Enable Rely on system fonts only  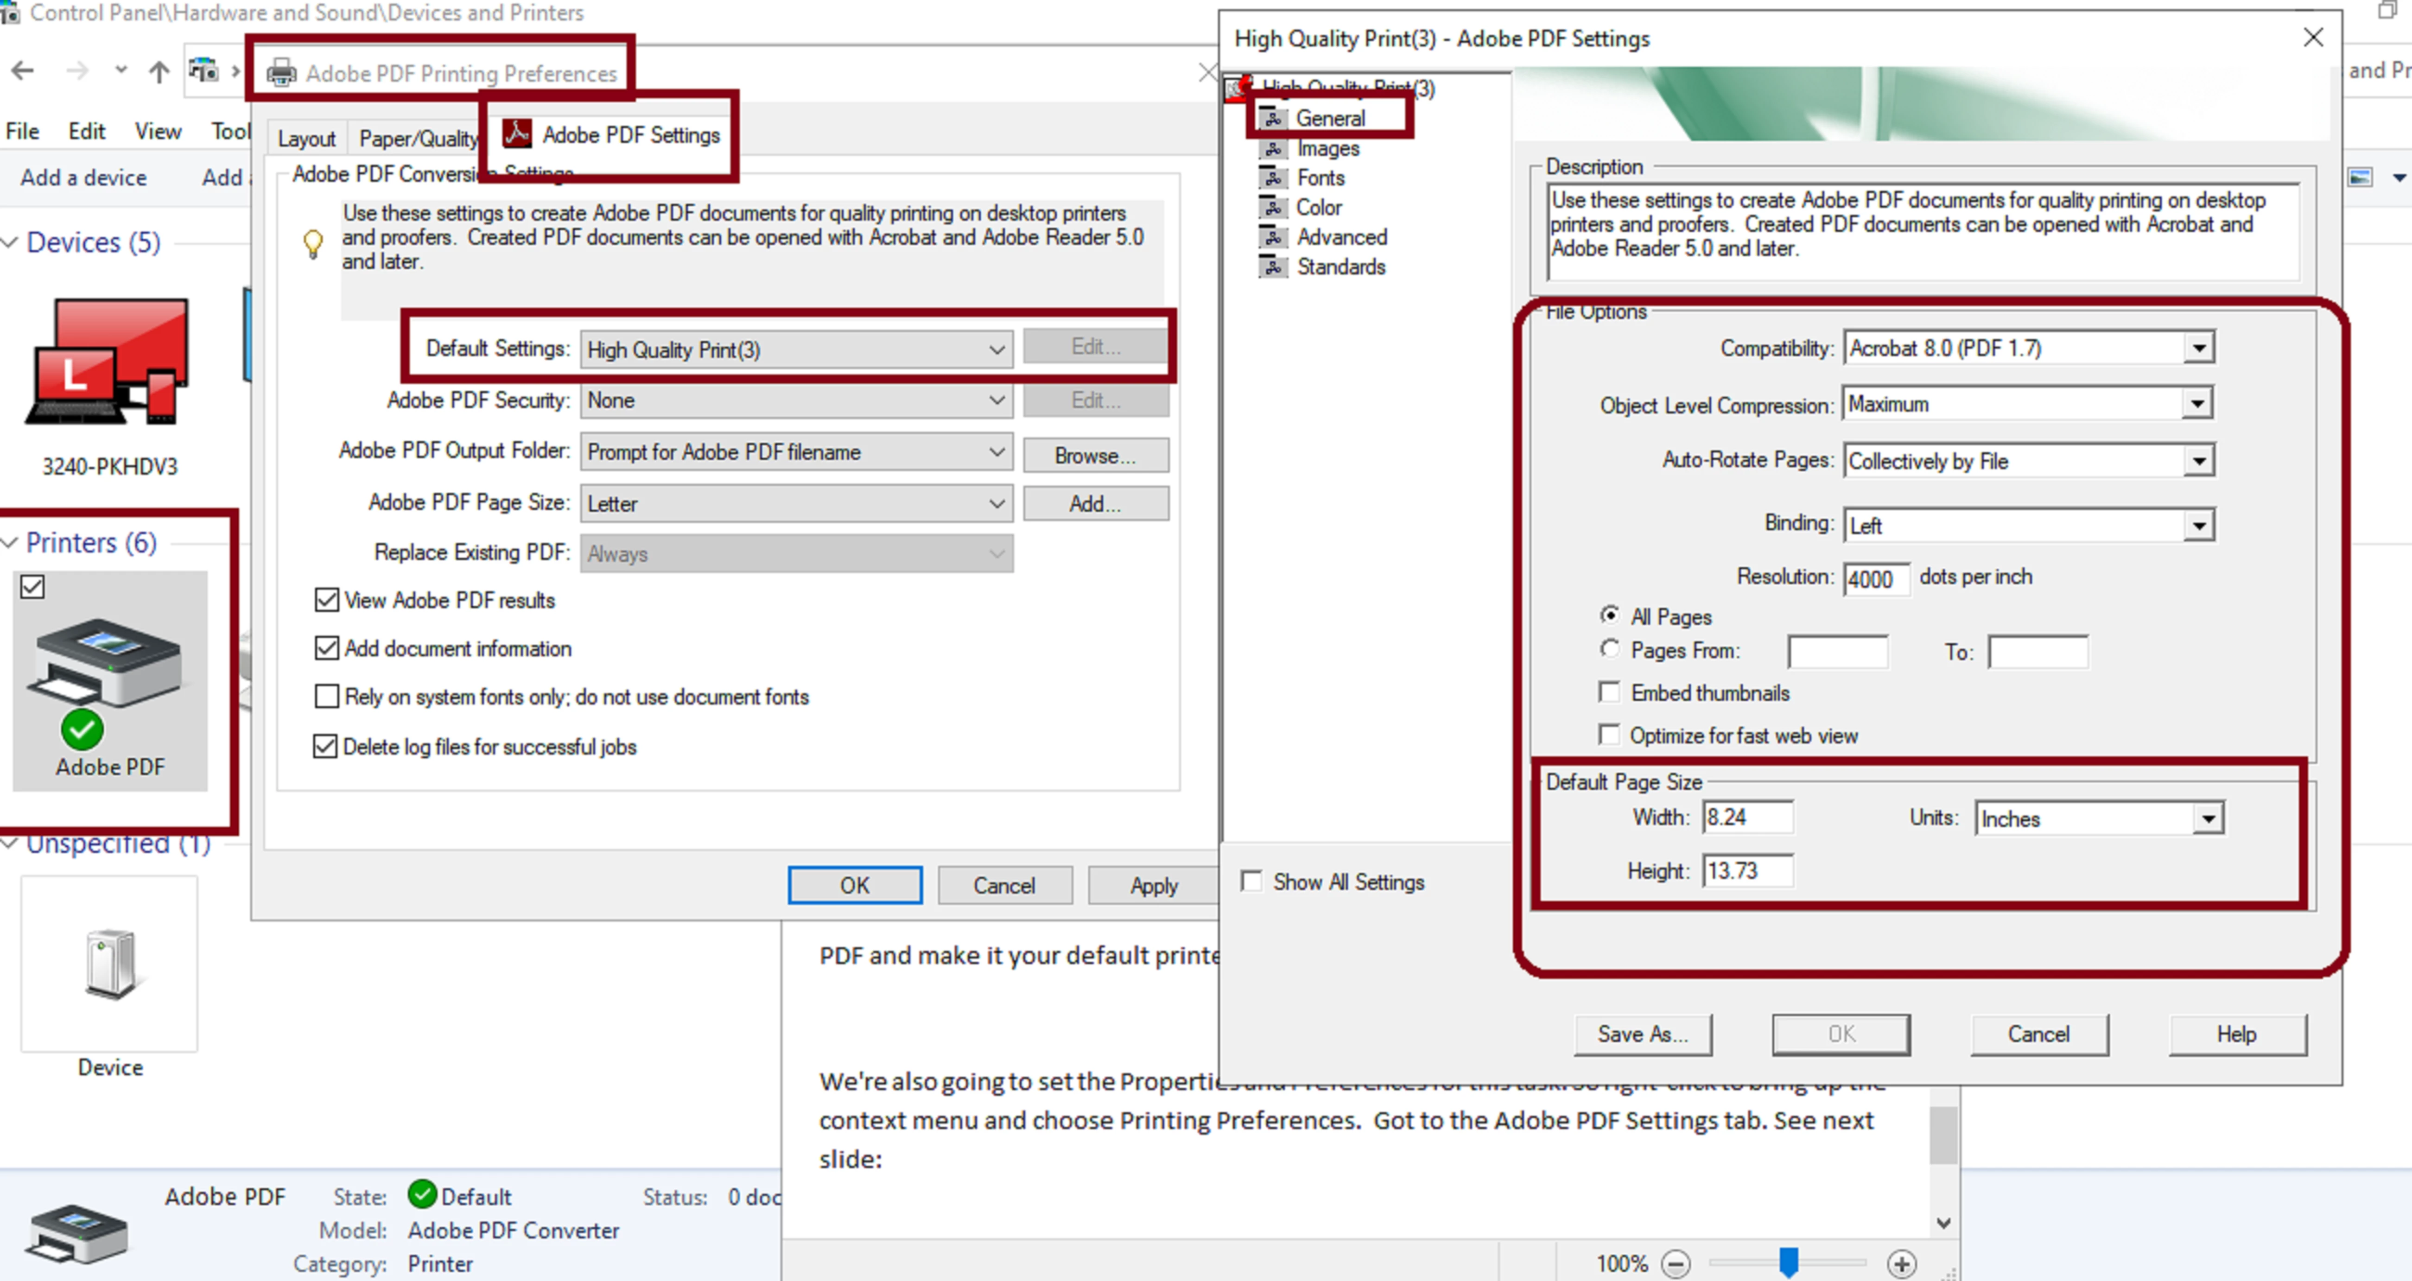point(327,697)
